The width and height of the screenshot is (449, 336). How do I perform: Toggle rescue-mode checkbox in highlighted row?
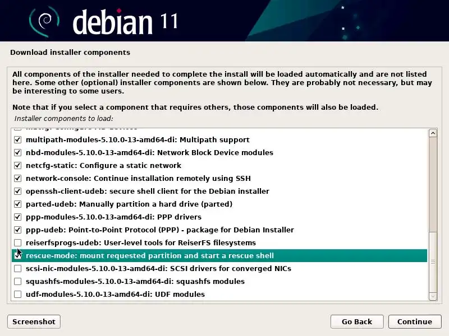point(18,255)
